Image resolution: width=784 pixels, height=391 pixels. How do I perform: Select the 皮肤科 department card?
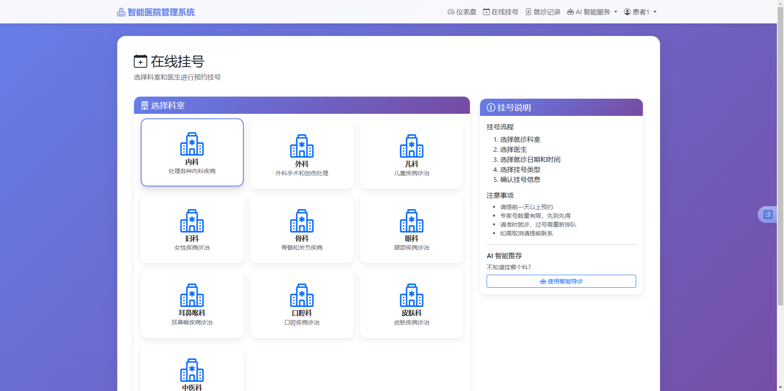point(411,304)
